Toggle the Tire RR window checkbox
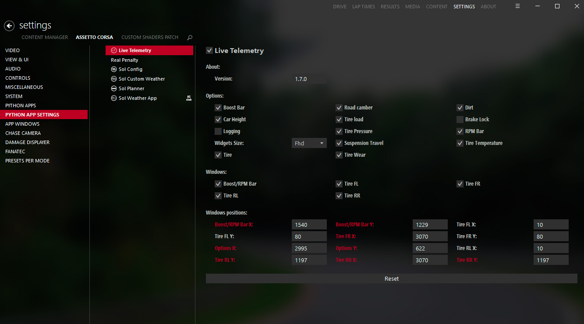Image resolution: width=584 pixels, height=324 pixels. (339, 196)
